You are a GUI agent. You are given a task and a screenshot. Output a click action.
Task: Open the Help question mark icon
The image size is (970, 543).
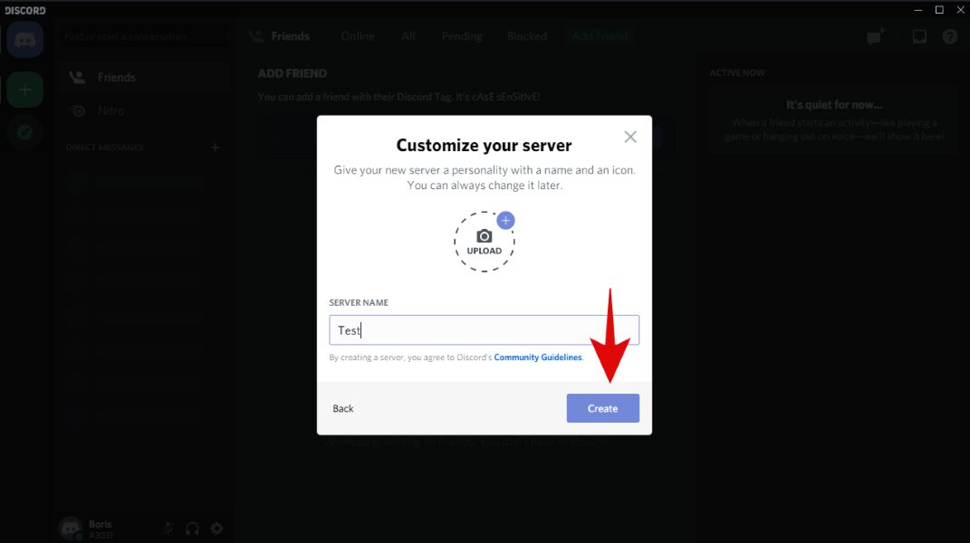[949, 37]
